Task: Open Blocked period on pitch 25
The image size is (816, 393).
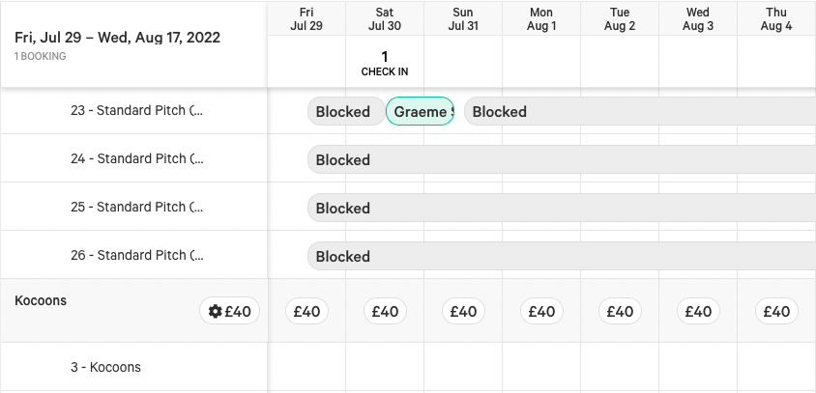Action: click(x=562, y=208)
